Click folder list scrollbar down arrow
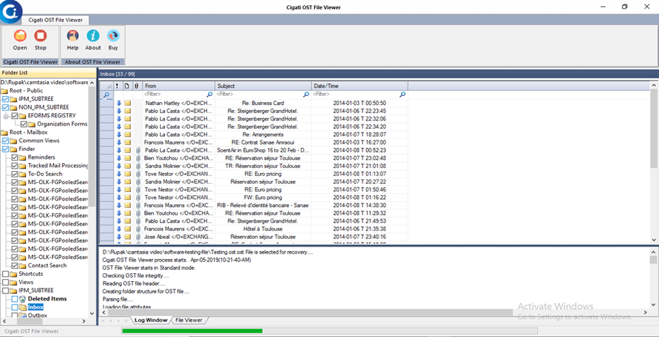659x337 pixels. coord(92,314)
